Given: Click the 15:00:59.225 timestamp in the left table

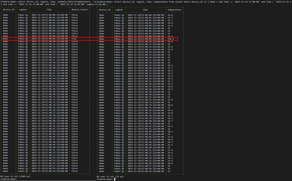Looking at the screenshot, I should point(49,171).
